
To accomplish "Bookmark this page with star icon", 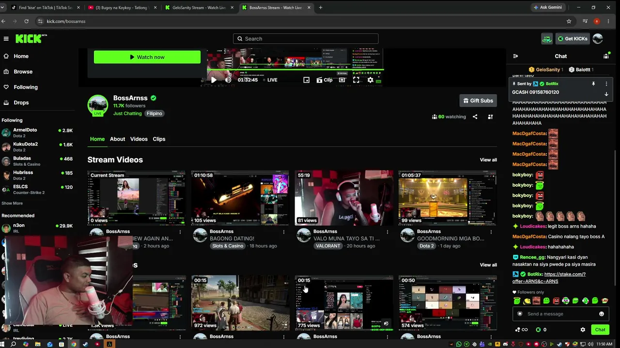I will point(569,21).
